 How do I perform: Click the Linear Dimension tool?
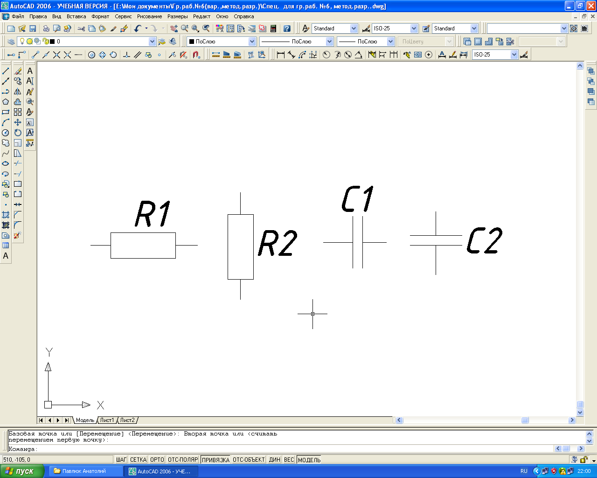click(x=281, y=55)
